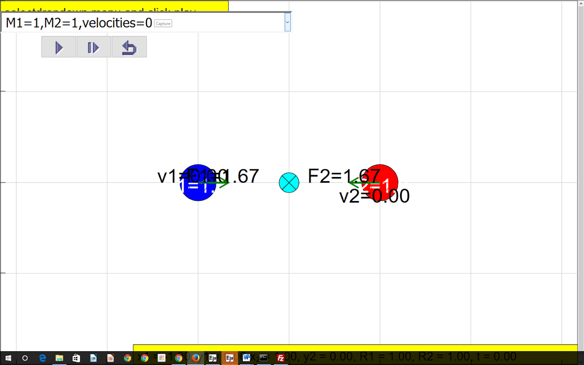Open colorful grid app icon in taskbar
Viewport: 584px width, 365px height.
point(162,358)
